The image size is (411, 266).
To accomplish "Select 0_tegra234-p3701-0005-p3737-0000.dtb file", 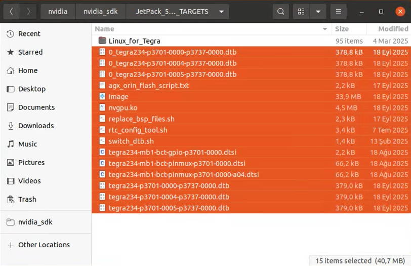I will [x=252, y=74].
